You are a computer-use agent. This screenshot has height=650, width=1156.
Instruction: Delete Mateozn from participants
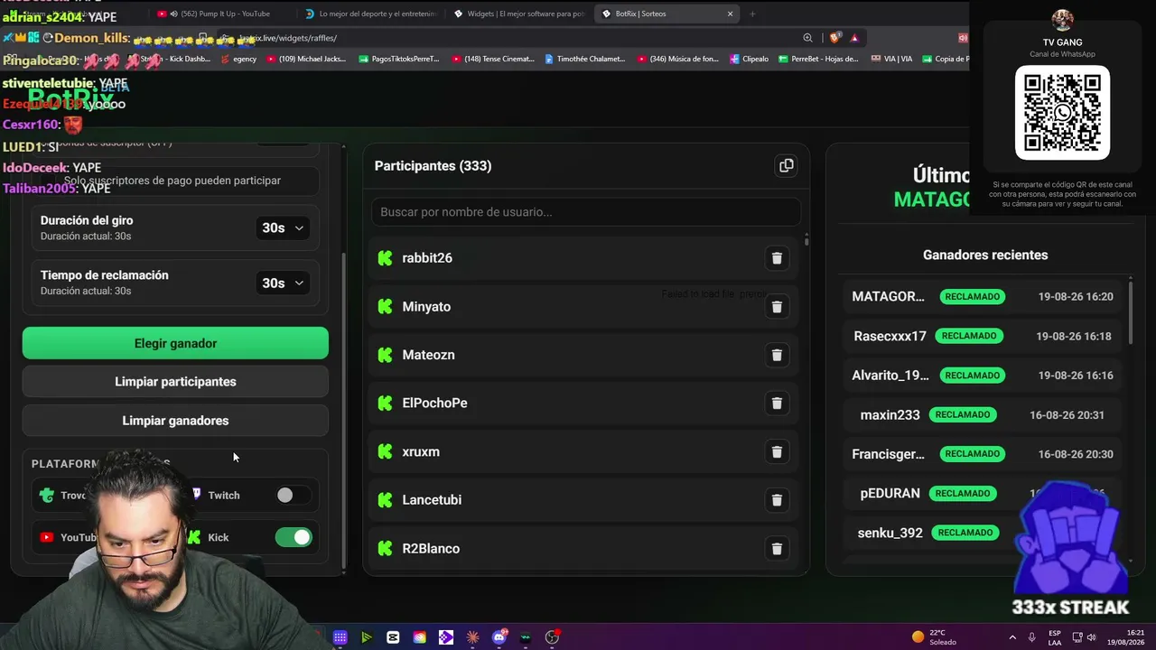point(777,355)
